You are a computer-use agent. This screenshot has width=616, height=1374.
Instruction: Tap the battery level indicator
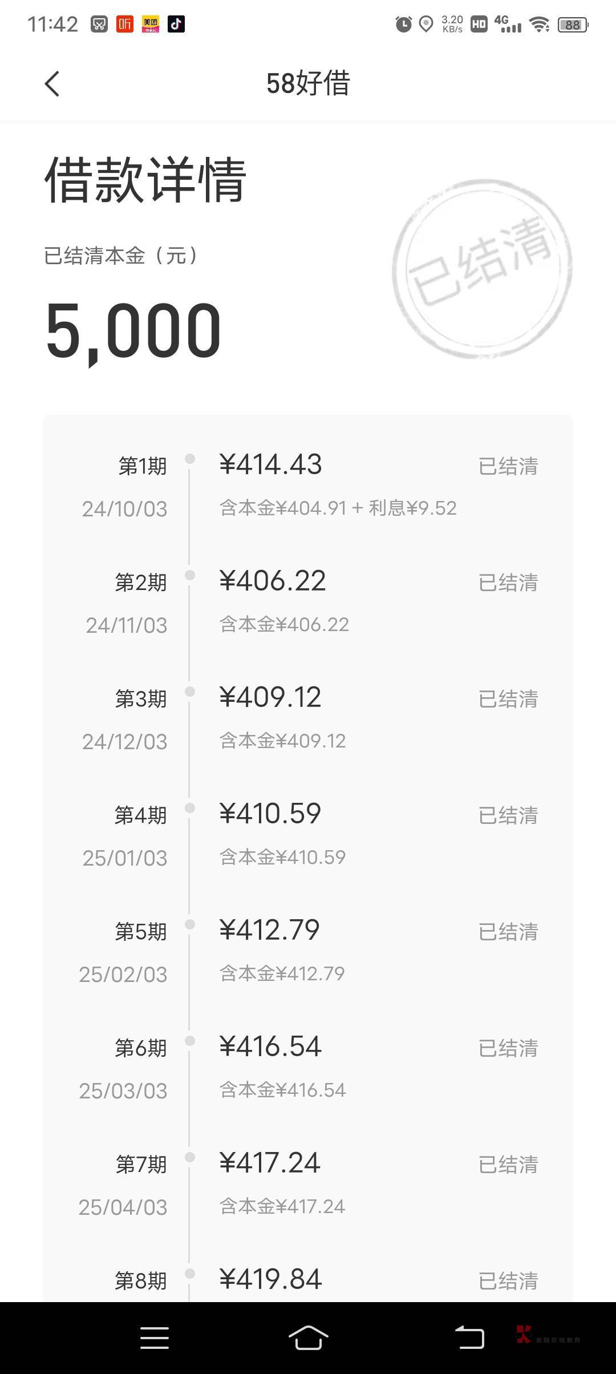tap(573, 25)
